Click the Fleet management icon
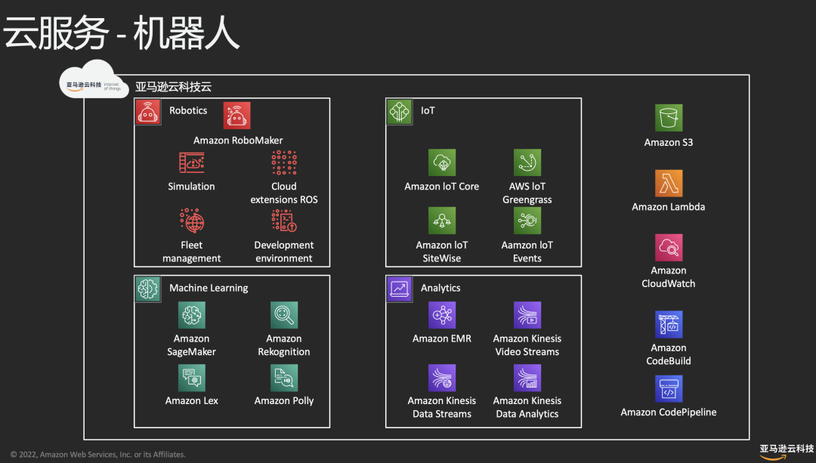Screen dimensions: 816x463 click(x=191, y=221)
